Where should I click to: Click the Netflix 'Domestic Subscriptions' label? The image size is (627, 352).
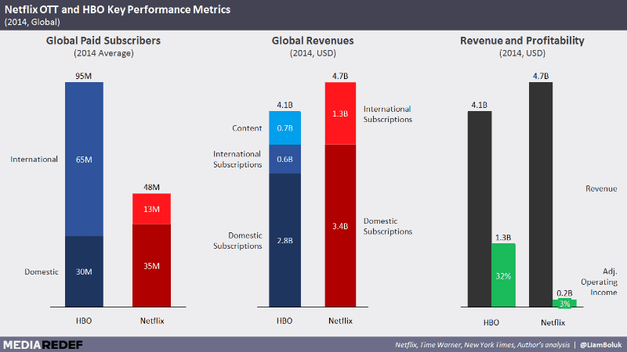click(x=387, y=226)
